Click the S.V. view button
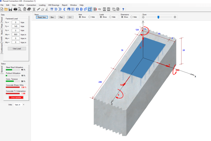The image size is (211, 141). click(70, 17)
